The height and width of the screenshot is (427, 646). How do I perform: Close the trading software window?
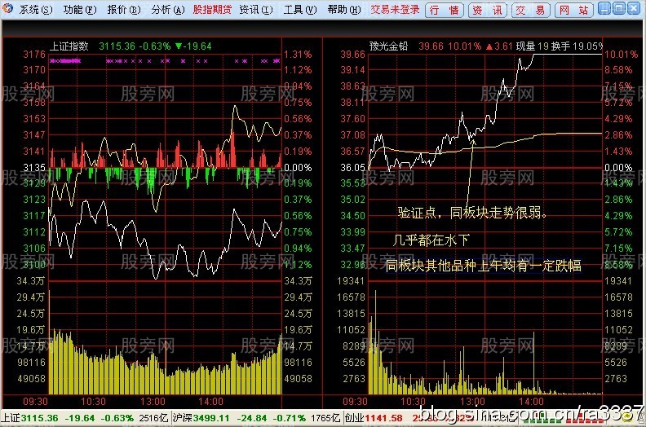(634, 8)
